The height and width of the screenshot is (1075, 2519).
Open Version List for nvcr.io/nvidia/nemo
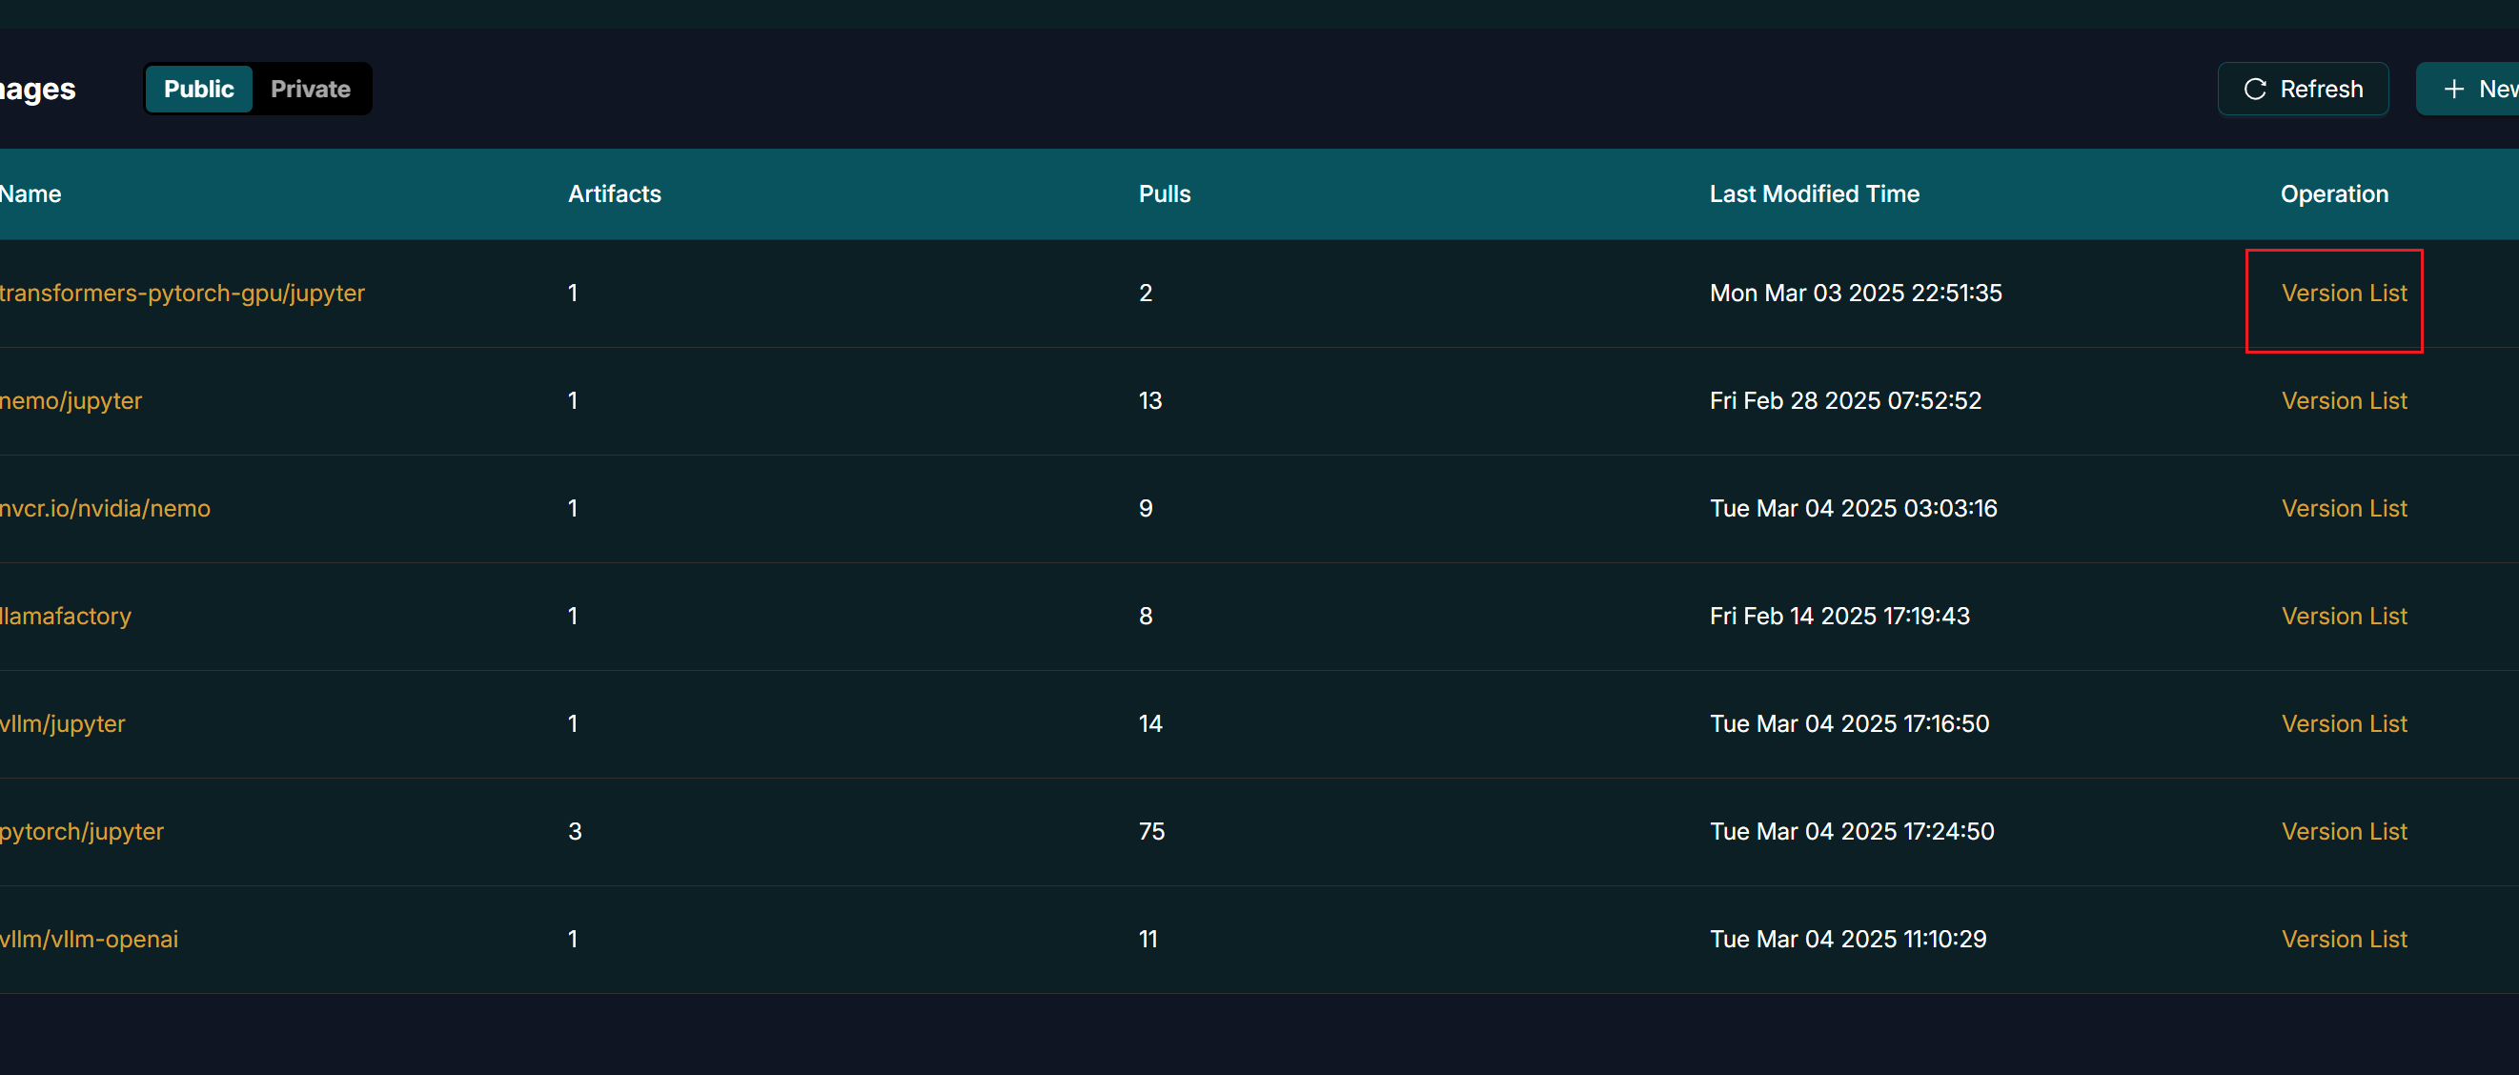tap(2343, 508)
